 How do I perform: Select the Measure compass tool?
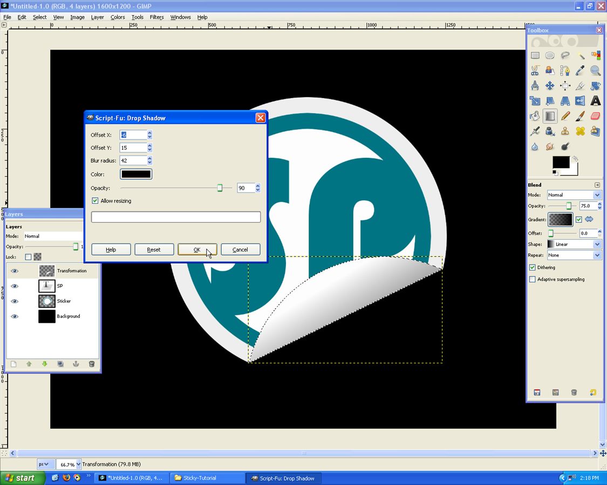point(535,86)
